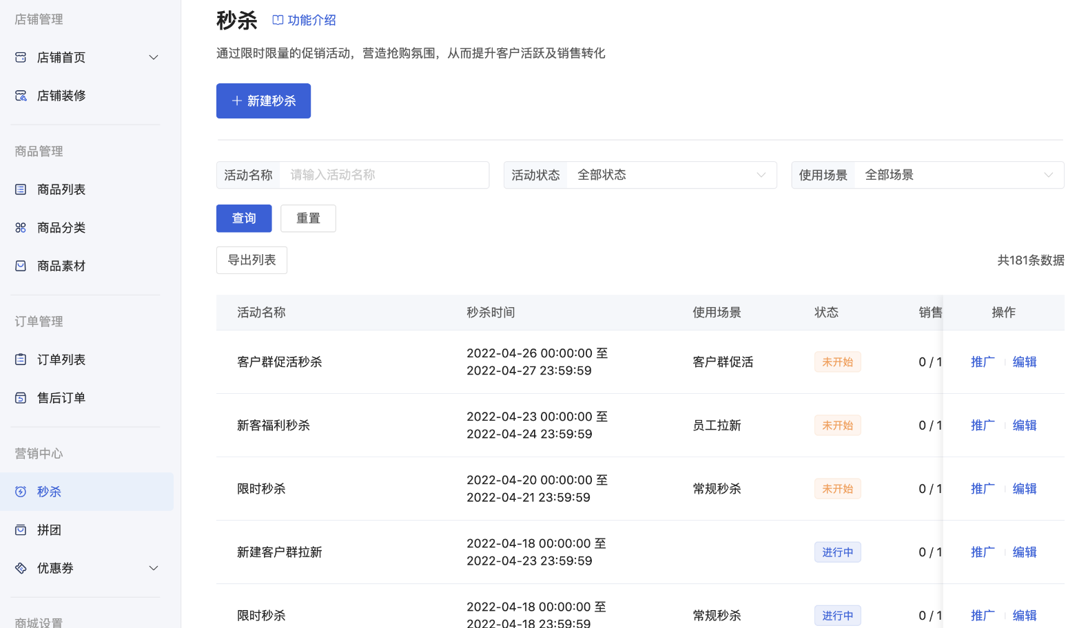
Task: Click the 拼团 sidebar icon
Action: coord(21,530)
